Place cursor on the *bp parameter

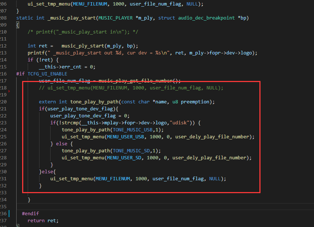pos(242,18)
